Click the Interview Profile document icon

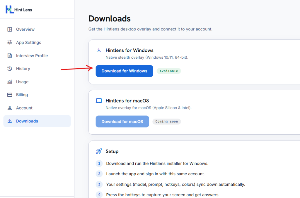tap(10, 55)
